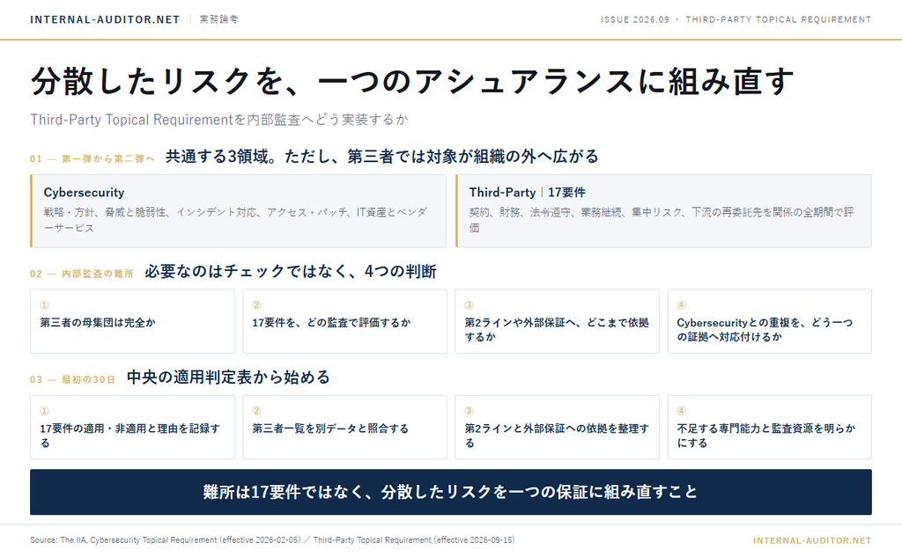Click the section label 03 — 最初の30日
Image resolution: width=902 pixels, height=557 pixels.
[x=72, y=379]
